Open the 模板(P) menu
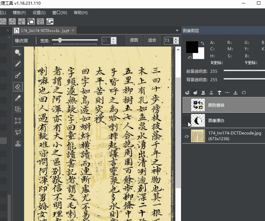Viewport: 265px width, 221px height. click(x=19, y=13)
